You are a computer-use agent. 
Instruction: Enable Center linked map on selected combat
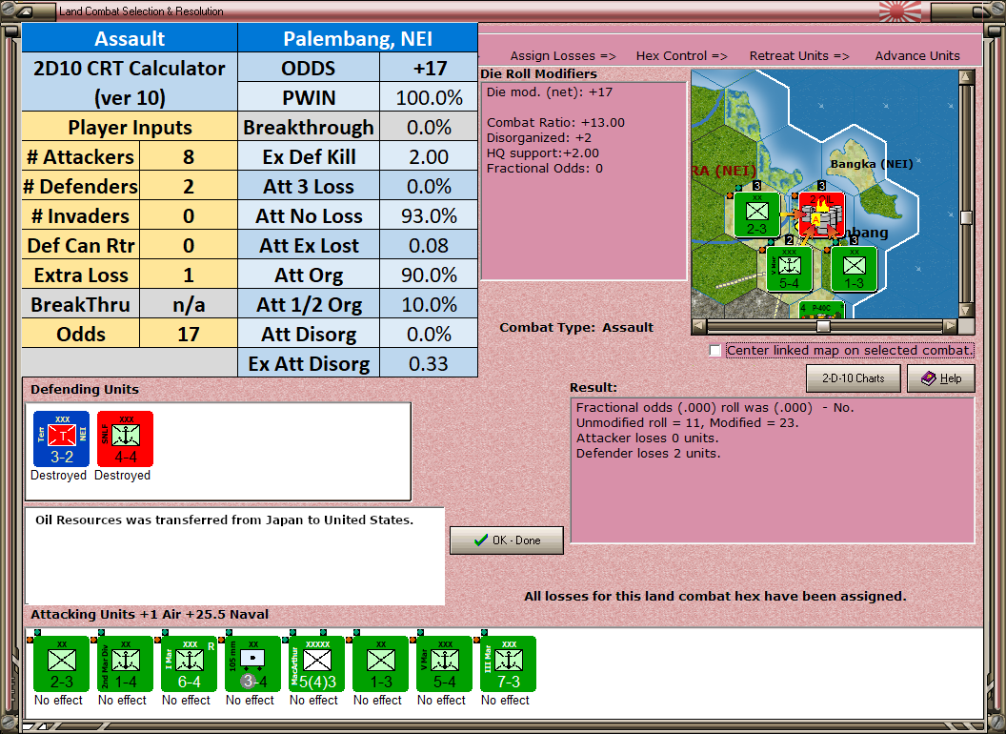pyautogui.click(x=715, y=351)
